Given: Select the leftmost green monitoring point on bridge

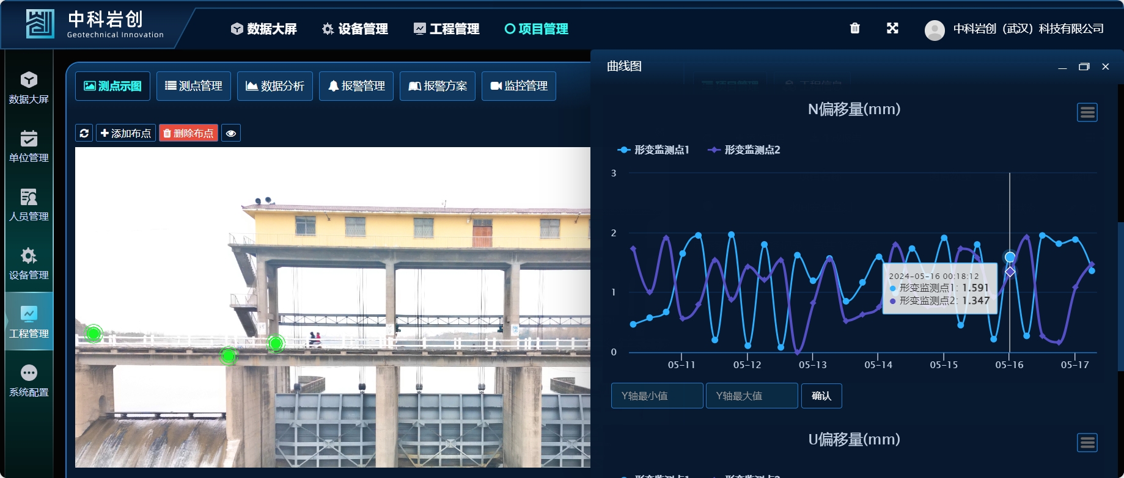Looking at the screenshot, I should click(94, 333).
